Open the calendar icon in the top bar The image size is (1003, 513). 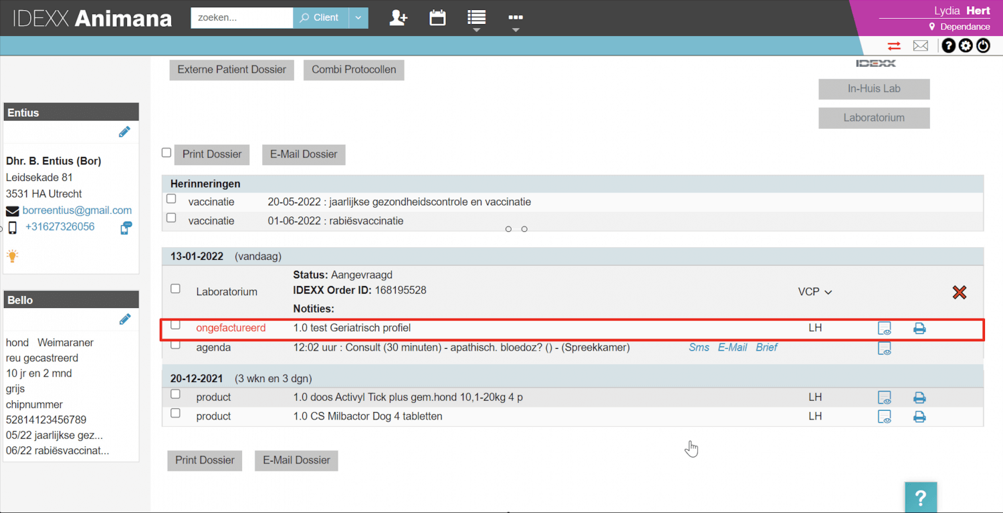[437, 18]
